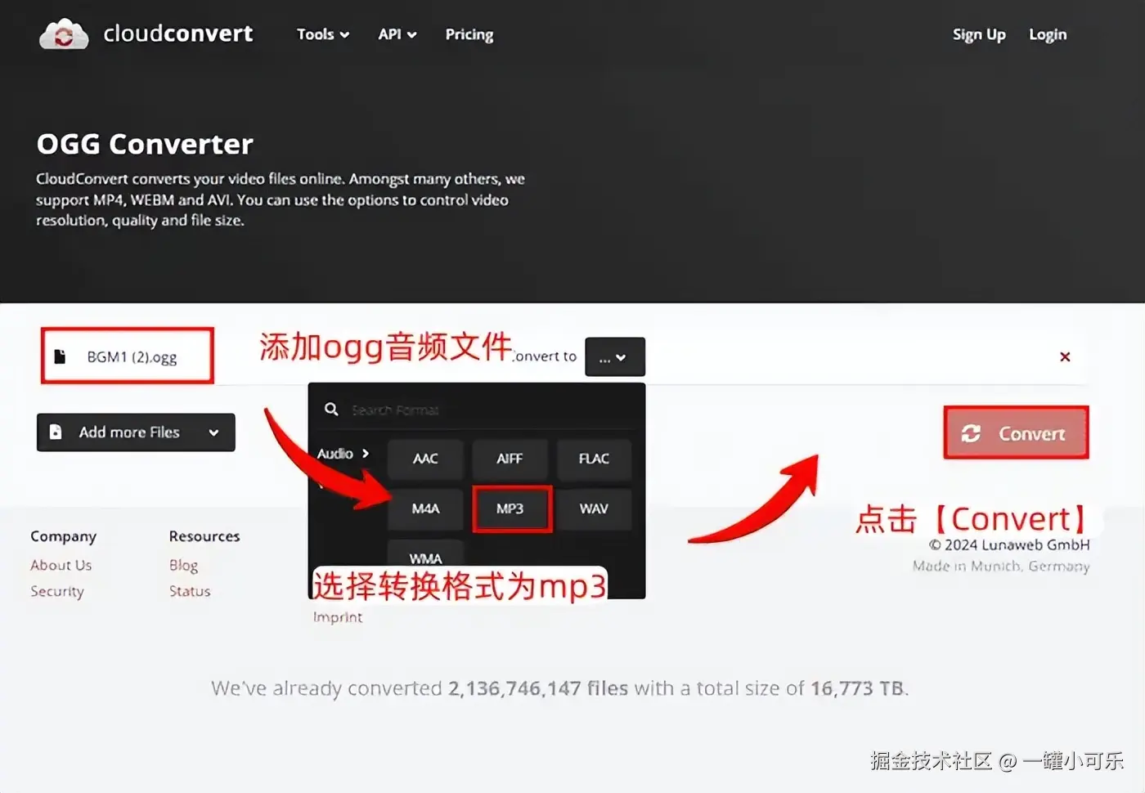Click the Sign Up link
Viewport: 1145px width, 793px height.
[x=979, y=34]
